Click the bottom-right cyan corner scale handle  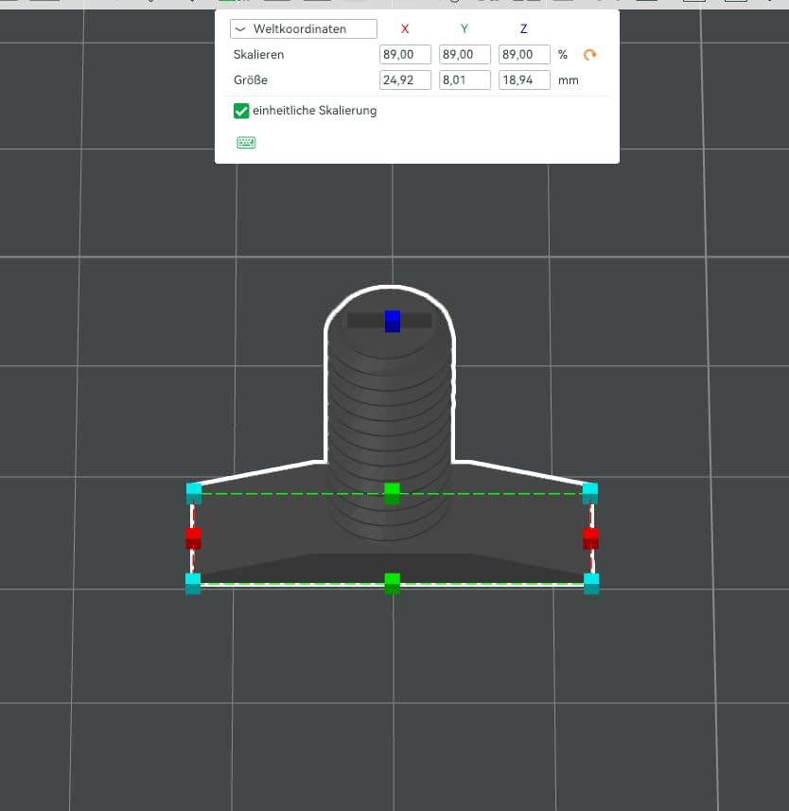591,584
